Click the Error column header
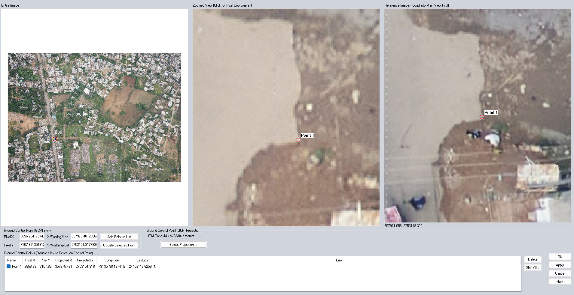This screenshot has width=574, height=295. pyautogui.click(x=339, y=260)
